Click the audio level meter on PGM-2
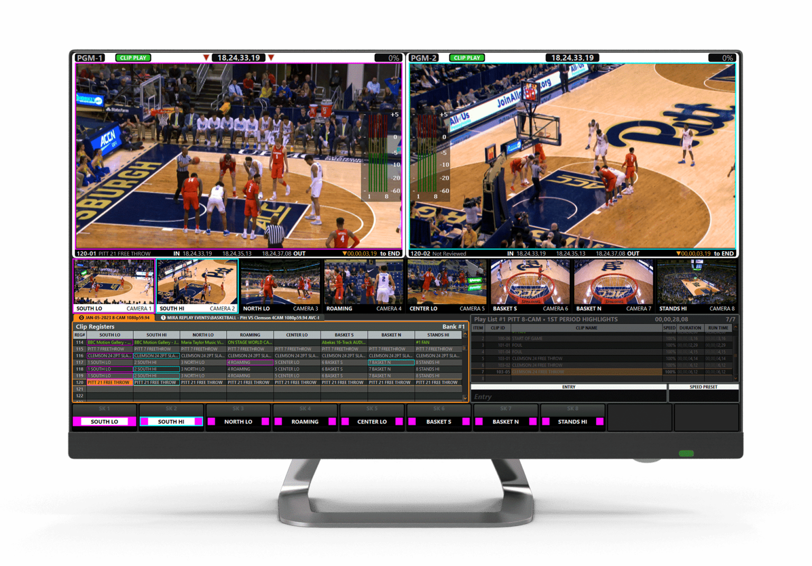The height and width of the screenshot is (566, 812). point(429,153)
